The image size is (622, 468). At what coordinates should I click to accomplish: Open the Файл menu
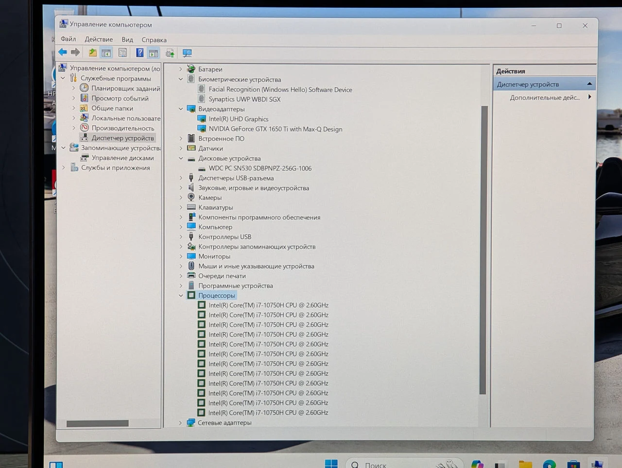(68, 39)
